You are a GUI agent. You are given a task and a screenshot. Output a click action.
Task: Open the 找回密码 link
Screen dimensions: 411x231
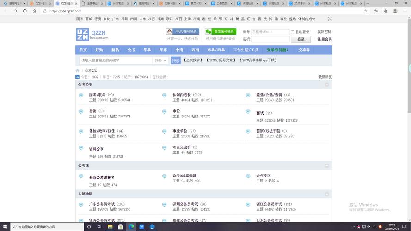pyautogui.click(x=324, y=32)
